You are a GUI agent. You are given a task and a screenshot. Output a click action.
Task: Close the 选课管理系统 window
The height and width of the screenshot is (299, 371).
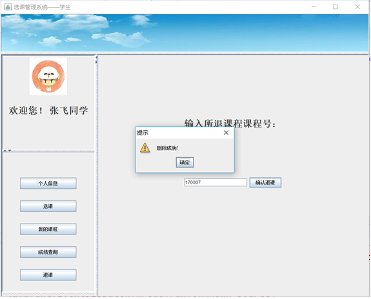[x=357, y=7]
